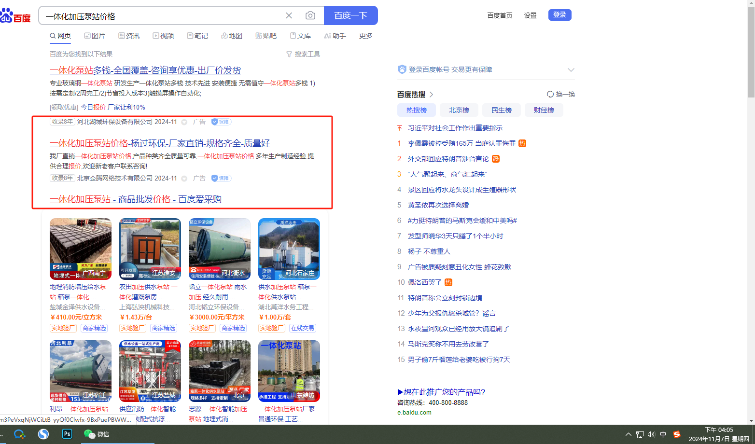Open dropdown arrow after 北京企腾网络技术有限公司 2024-11
This screenshot has width=755, height=444.
coord(184,179)
